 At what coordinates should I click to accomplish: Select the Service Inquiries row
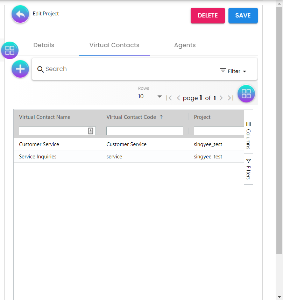point(129,157)
